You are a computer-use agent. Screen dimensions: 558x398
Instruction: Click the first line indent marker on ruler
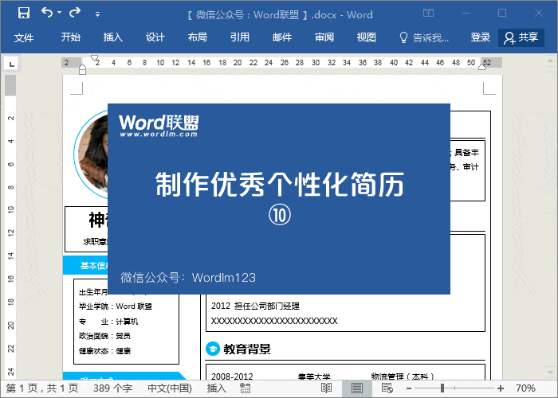[94, 57]
